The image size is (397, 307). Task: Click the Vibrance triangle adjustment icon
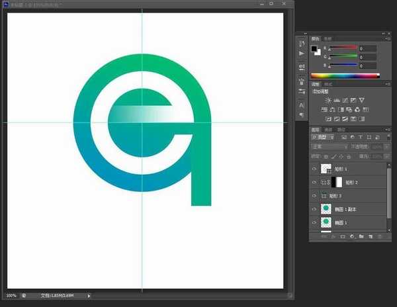(363, 100)
